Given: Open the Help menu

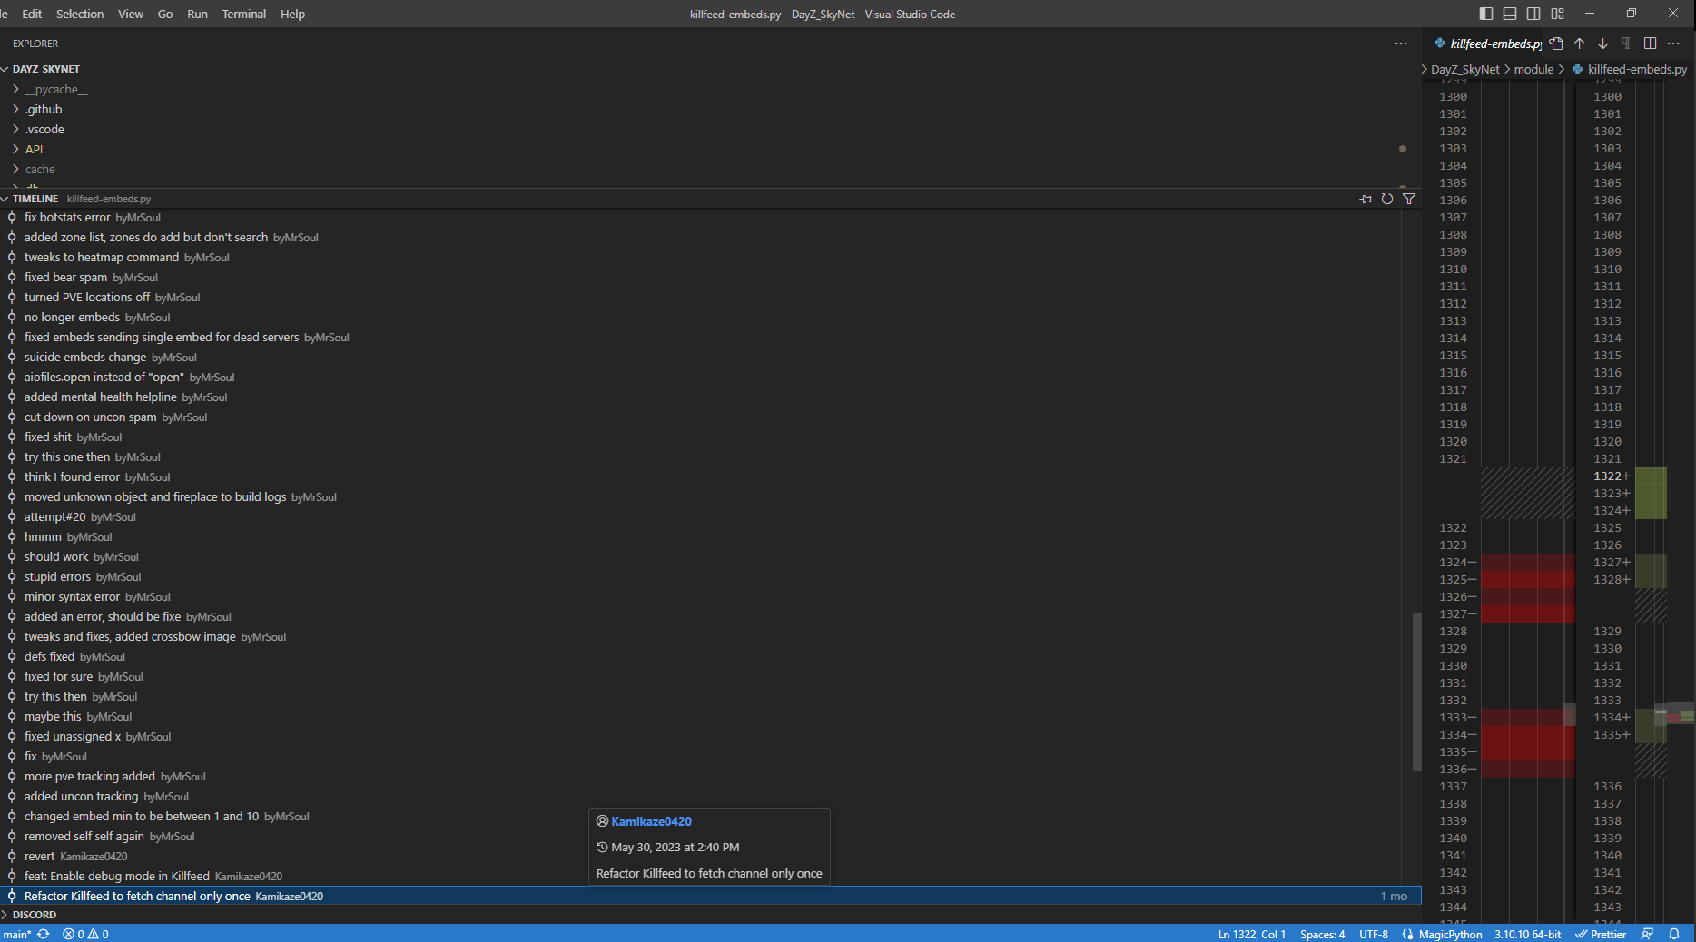Looking at the screenshot, I should tap(292, 14).
